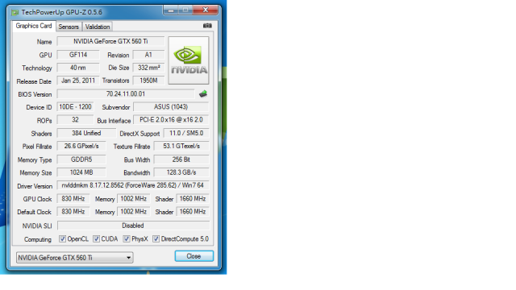This screenshot has height=290, width=516.
Task: Click the 384 Unified shaders field
Action: coord(86,133)
